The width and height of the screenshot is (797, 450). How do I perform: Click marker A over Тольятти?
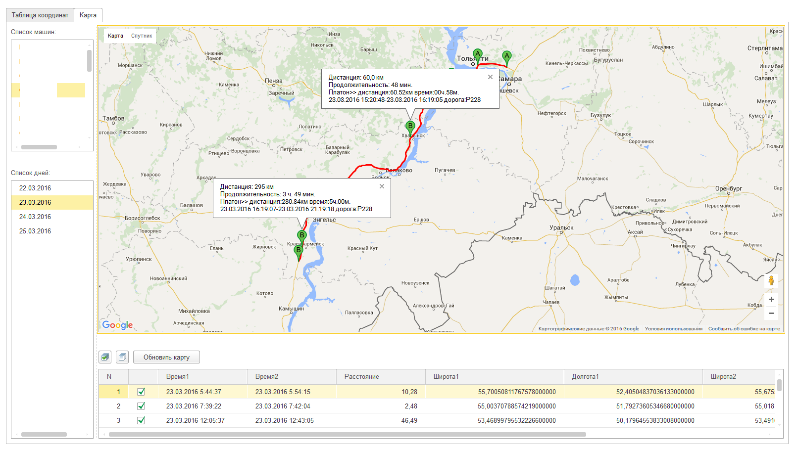pos(477,55)
